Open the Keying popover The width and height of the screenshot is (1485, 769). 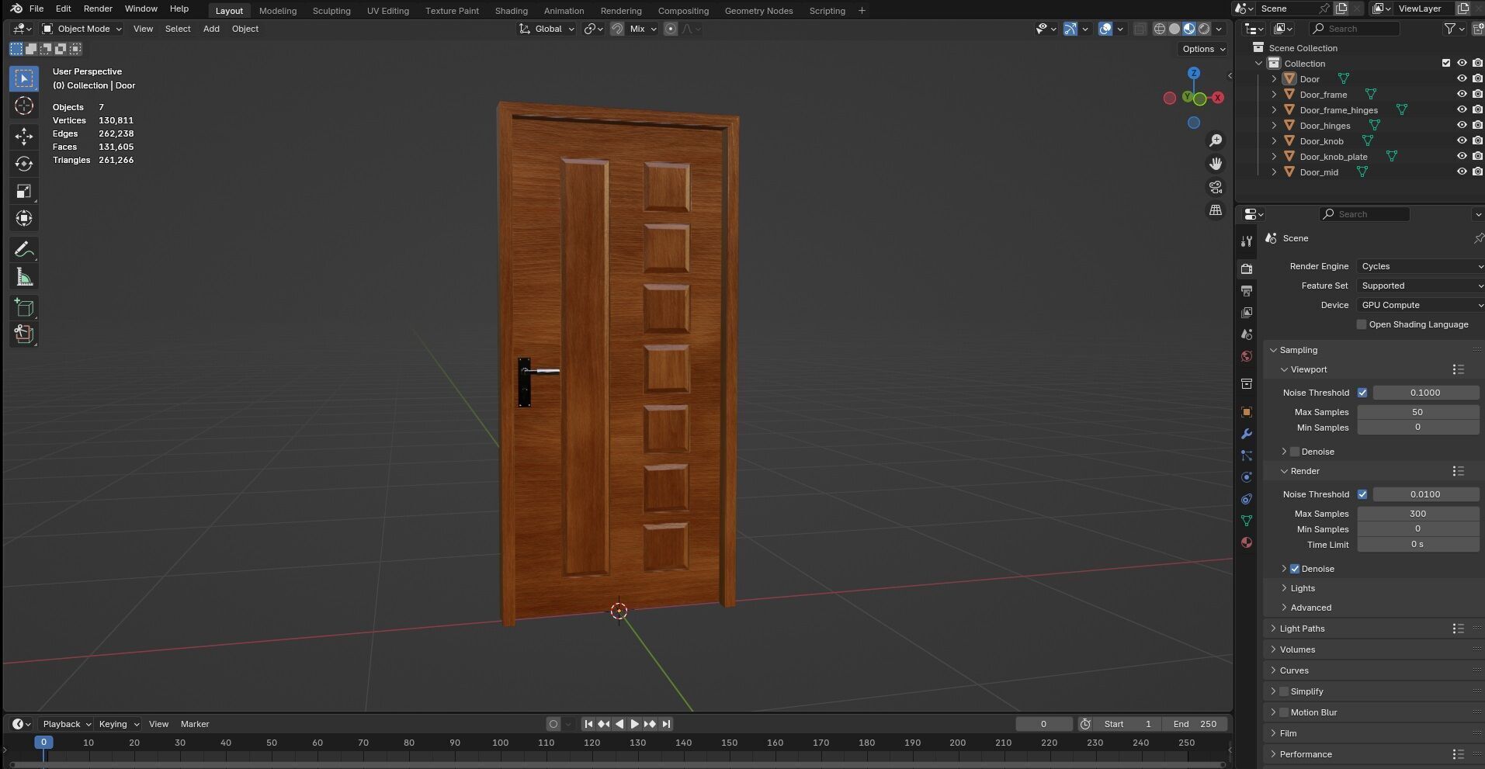click(x=119, y=724)
